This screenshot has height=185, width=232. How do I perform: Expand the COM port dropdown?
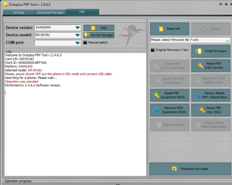[78, 43]
